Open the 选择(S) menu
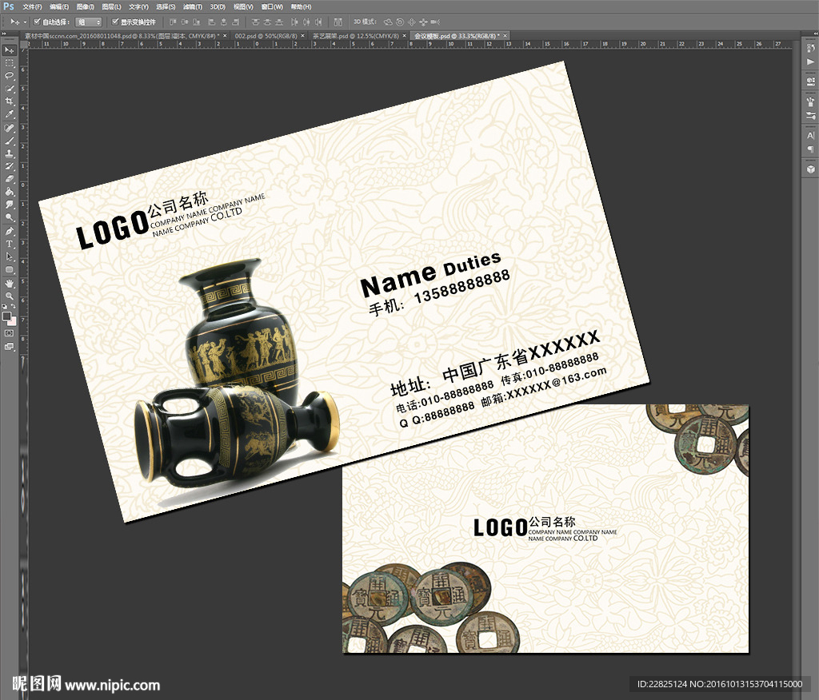 click(x=166, y=6)
